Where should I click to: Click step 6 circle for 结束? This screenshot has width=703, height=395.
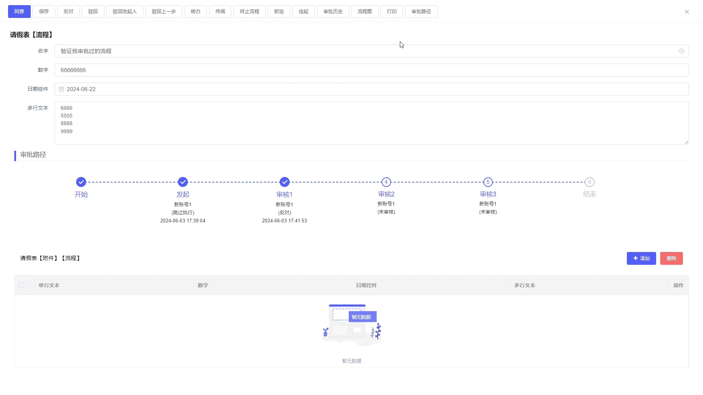click(589, 182)
